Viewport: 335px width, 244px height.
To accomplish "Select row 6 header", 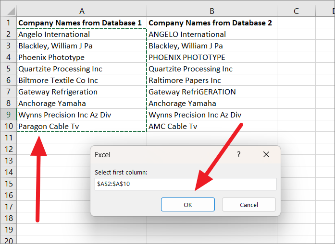I will point(9,80).
